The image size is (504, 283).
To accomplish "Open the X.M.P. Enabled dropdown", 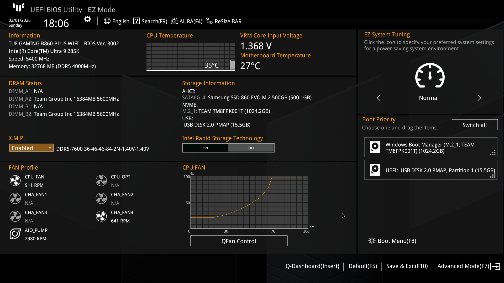I will point(31,148).
